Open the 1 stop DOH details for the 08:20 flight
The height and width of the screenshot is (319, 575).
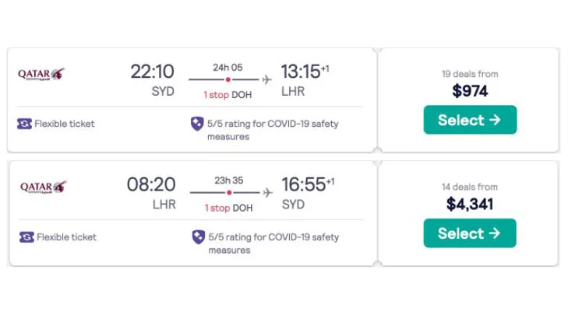click(x=228, y=208)
